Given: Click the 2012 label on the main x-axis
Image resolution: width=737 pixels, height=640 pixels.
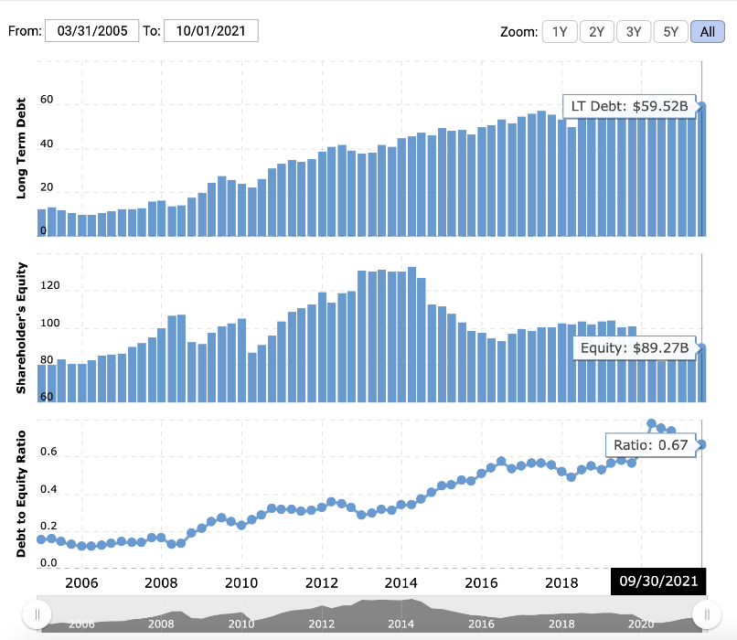Looking at the screenshot, I should tap(322, 583).
